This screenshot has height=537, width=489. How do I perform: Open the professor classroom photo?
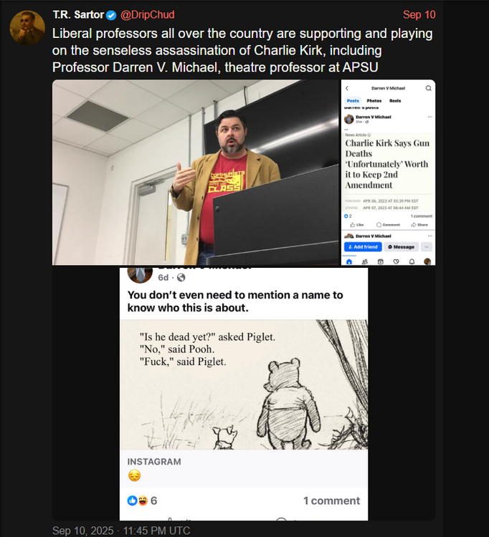(196, 173)
